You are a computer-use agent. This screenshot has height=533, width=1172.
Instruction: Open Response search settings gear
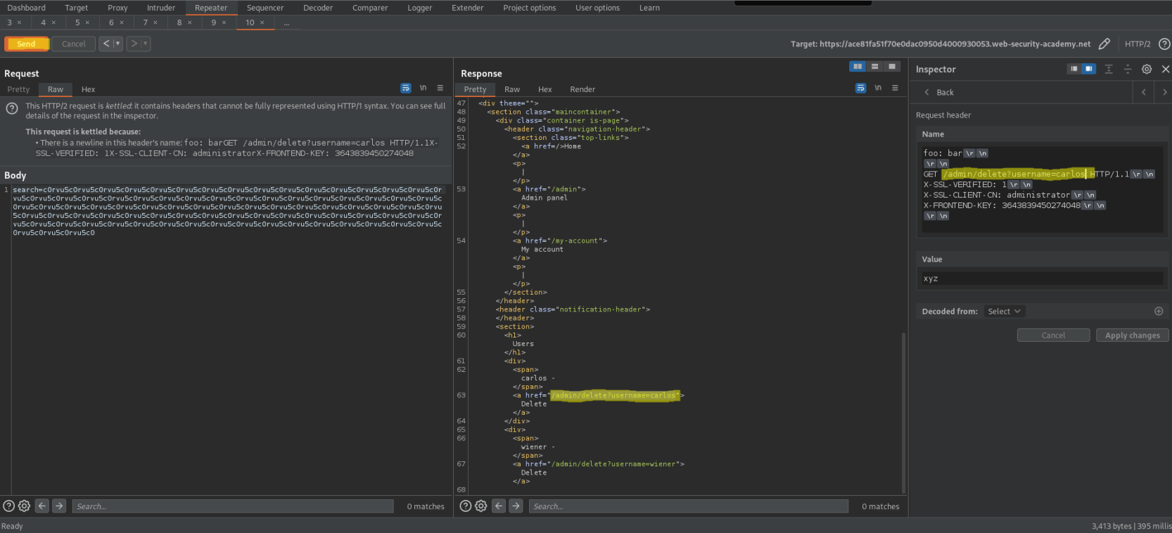(480, 506)
